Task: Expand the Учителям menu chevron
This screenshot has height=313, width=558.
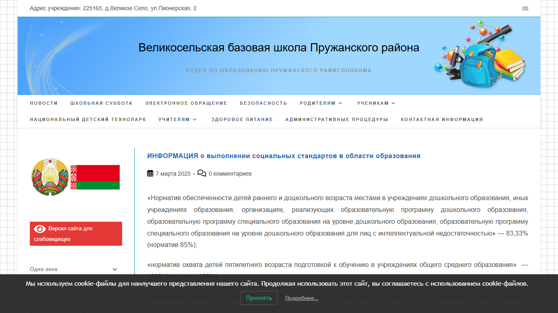Action: tap(194, 119)
